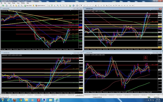163x102 pixels.
Task: Select the Fibonacci retracement tool
Action: tap(98, 5)
